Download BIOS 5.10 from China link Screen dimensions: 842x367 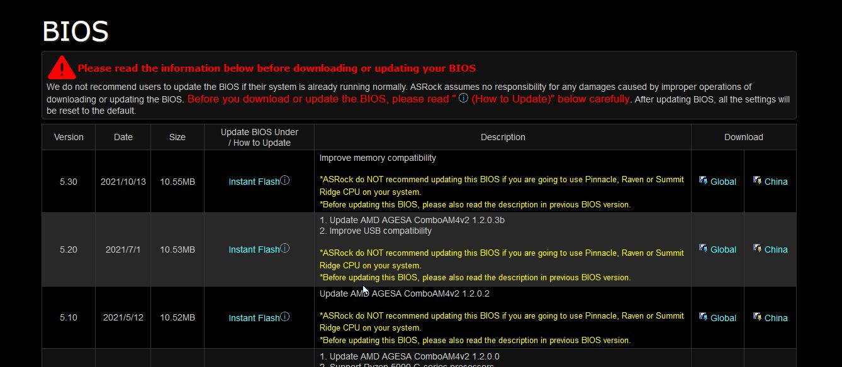pos(776,318)
